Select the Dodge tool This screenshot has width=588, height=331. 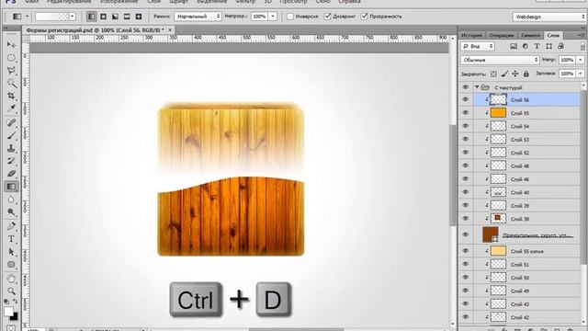11,212
